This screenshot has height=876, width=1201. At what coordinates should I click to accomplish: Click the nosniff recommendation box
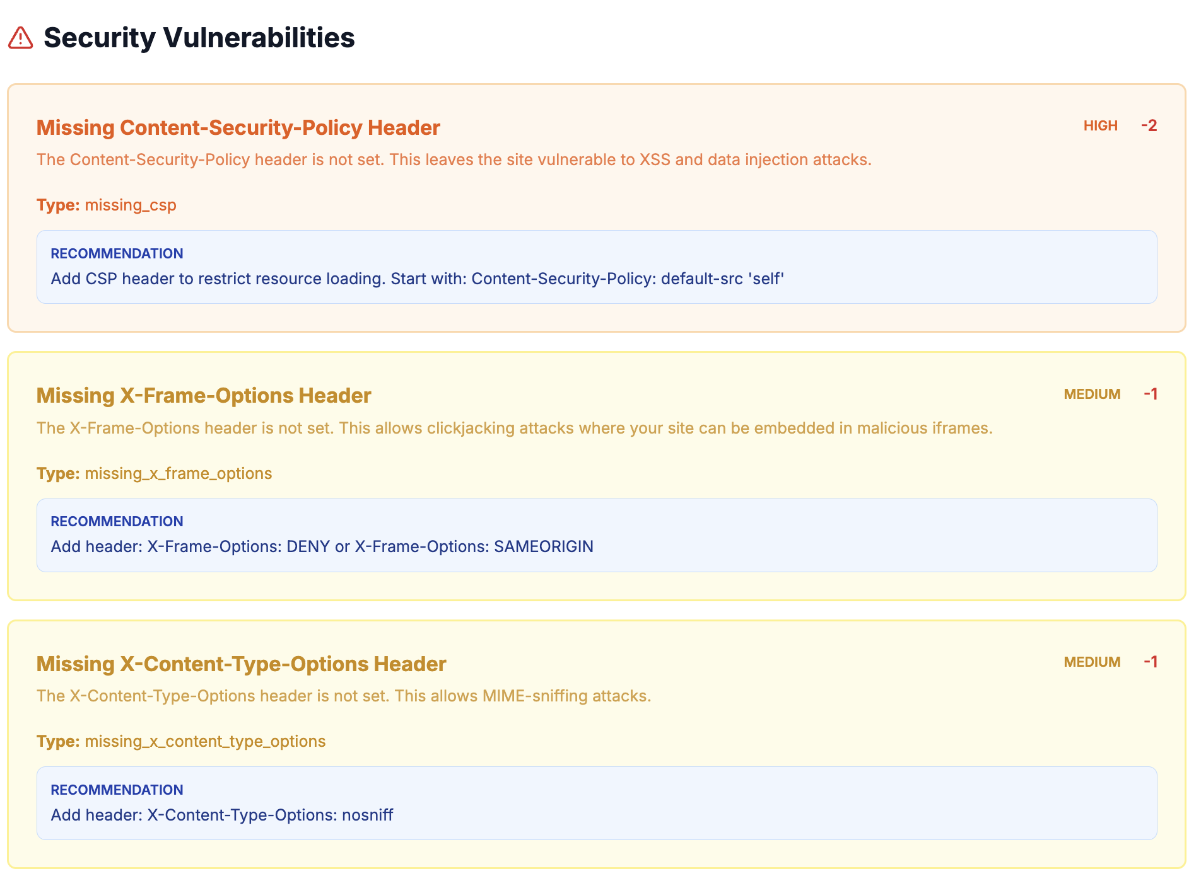pos(596,804)
